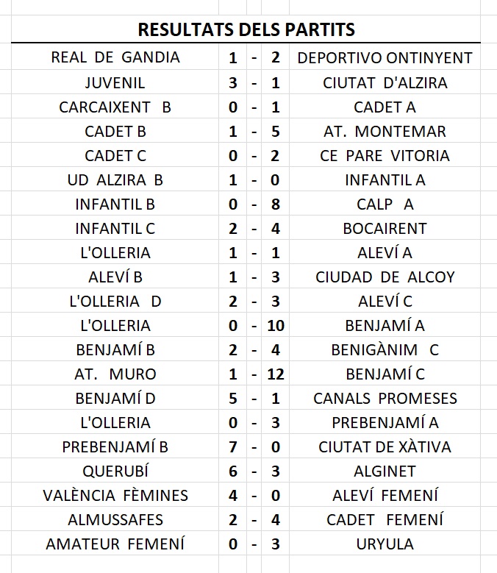This screenshot has width=497, height=573.
Task: Click the JUVENIL team cell
Action: (x=115, y=82)
